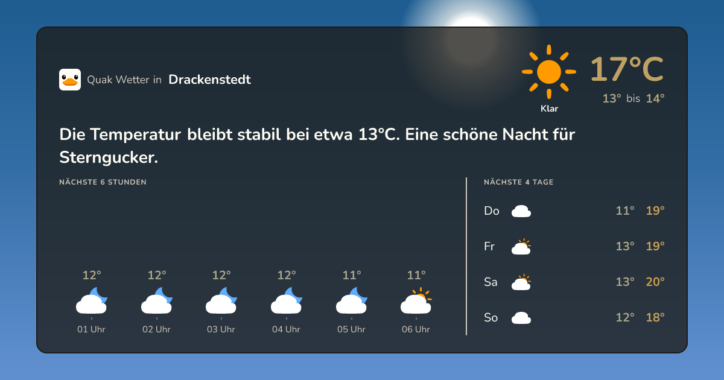Screen dimensions: 724x380
Task: Click Thursday's low temperature 11°
Action: click(625, 211)
